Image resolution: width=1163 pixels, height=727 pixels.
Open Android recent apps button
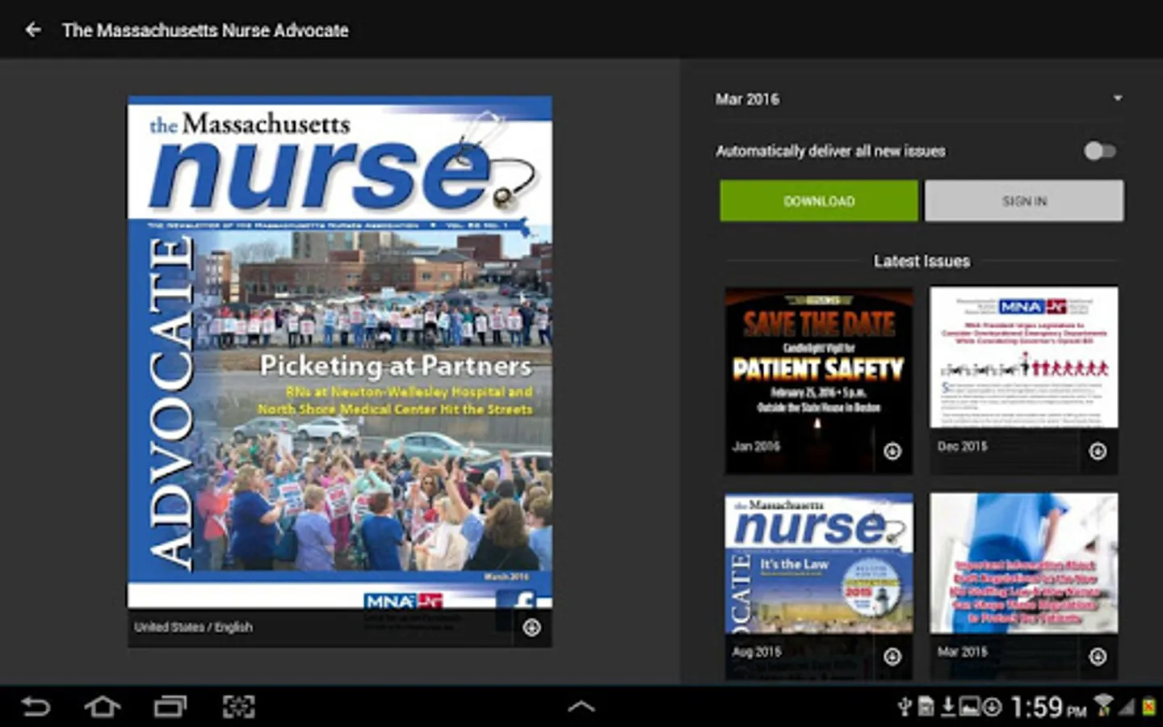(x=170, y=707)
